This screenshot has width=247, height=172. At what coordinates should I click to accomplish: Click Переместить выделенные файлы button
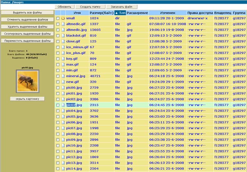[28, 41]
